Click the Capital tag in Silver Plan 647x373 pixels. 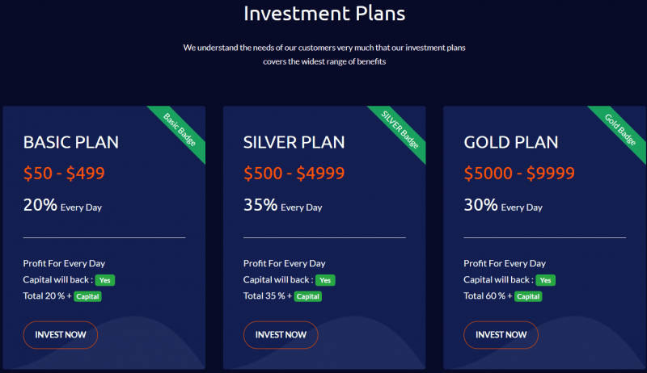(x=308, y=296)
